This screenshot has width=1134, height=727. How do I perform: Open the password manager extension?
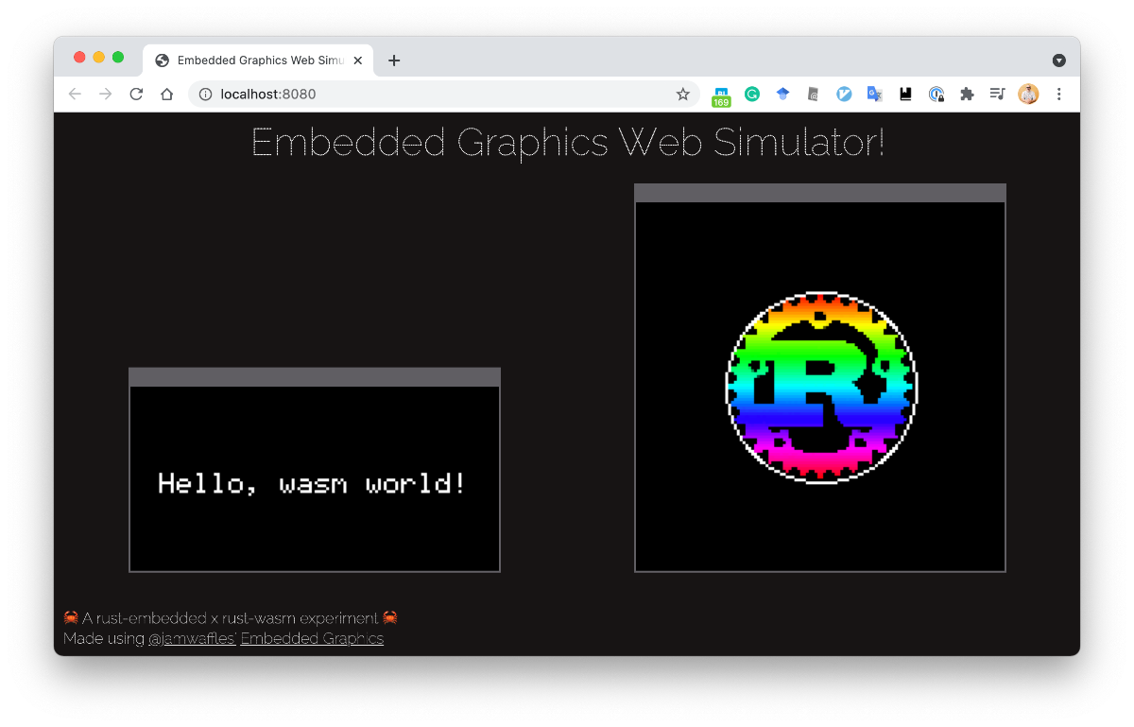936,95
